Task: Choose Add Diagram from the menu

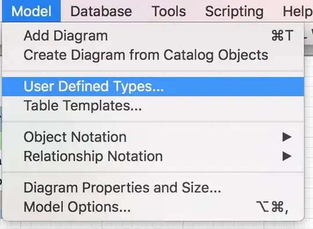Action: (153, 36)
